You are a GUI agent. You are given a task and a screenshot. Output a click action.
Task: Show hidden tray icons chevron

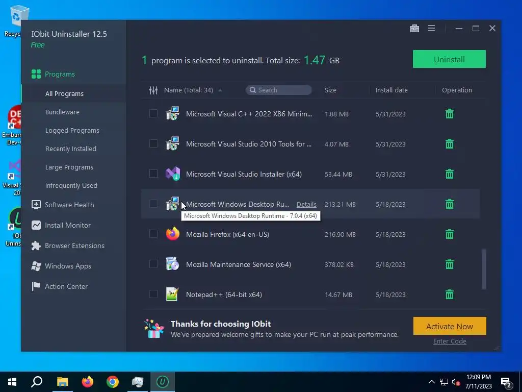coord(431,382)
